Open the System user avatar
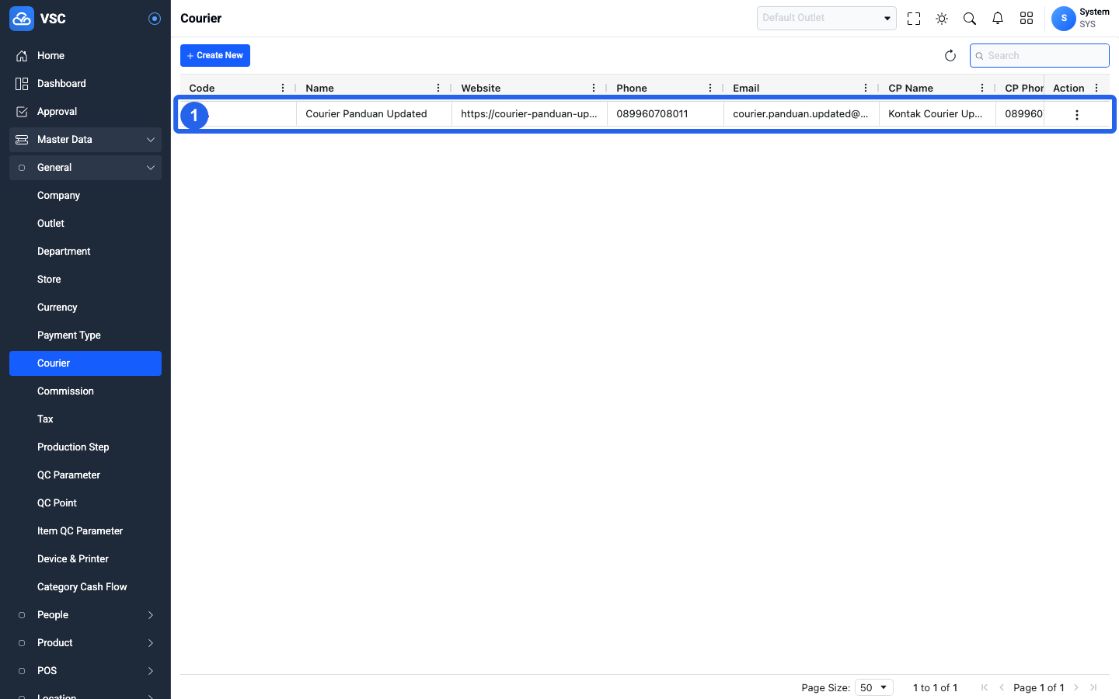This screenshot has width=1119, height=699. (x=1064, y=19)
